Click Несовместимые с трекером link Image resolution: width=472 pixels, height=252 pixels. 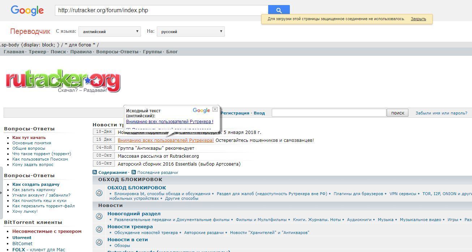(x=47, y=231)
